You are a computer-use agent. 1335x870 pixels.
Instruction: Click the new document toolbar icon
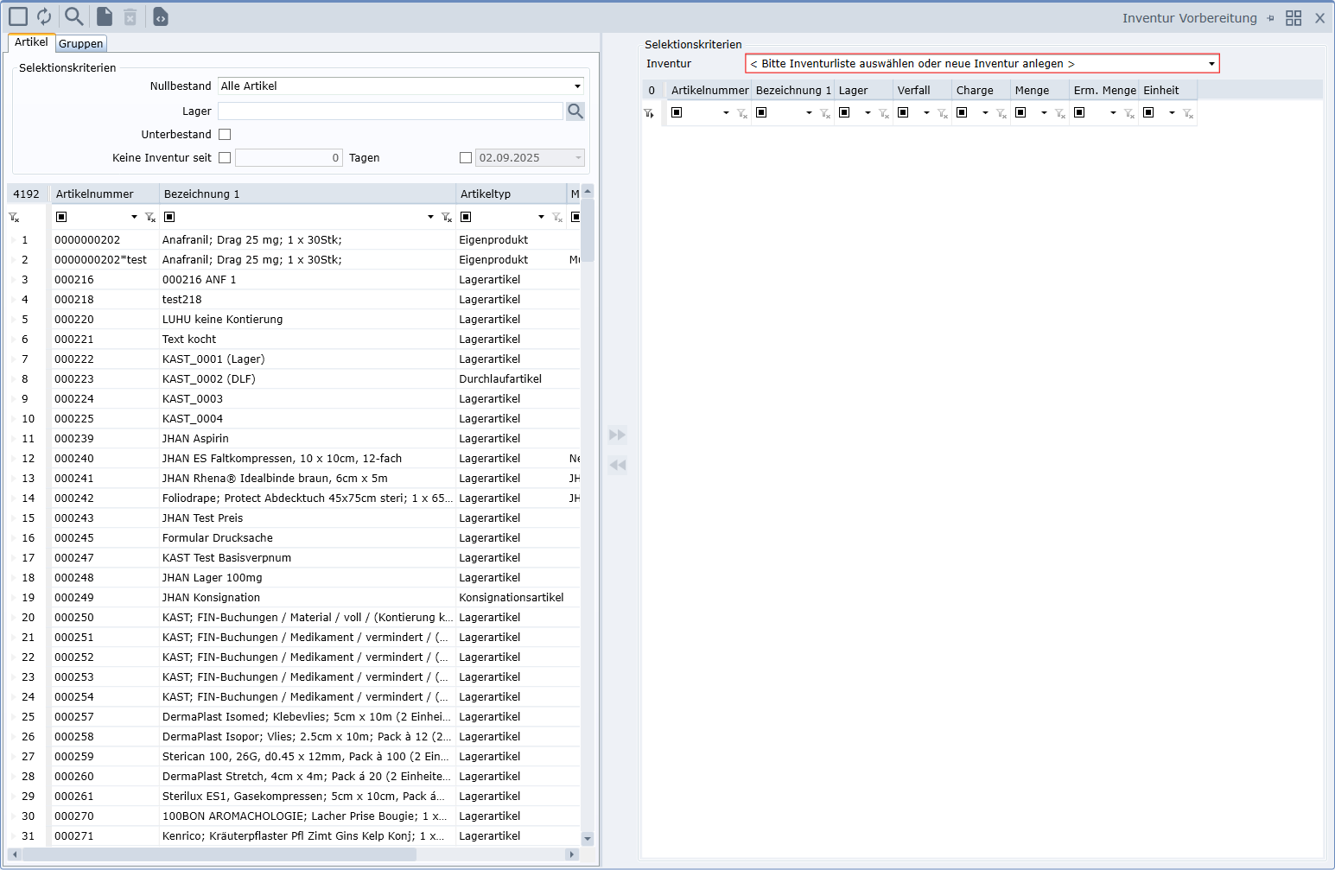(x=104, y=16)
